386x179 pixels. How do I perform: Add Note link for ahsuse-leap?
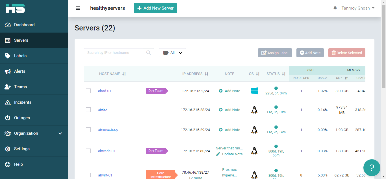229,130
